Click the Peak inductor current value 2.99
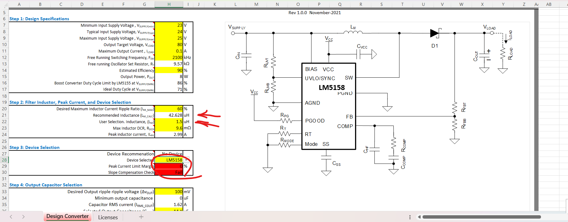The height and width of the screenshot is (222, 568). click(169, 134)
